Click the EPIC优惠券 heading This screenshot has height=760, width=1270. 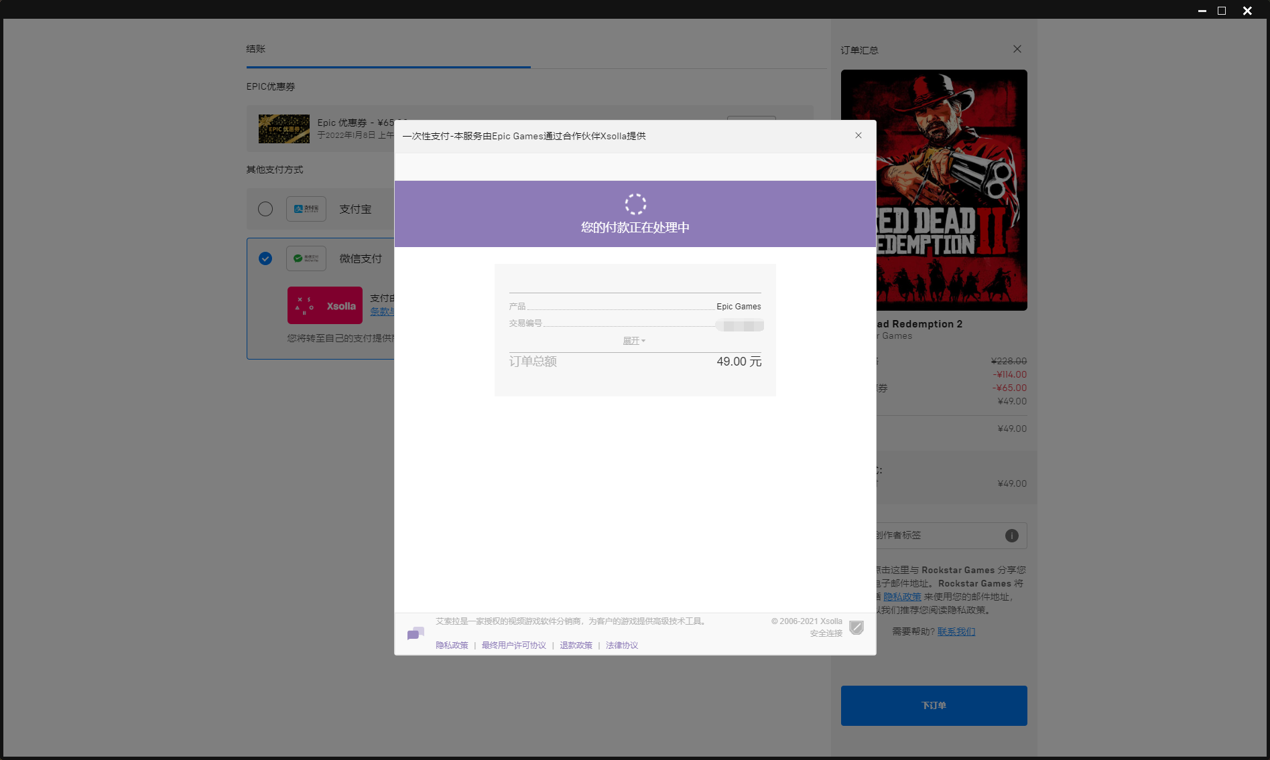coord(271,86)
